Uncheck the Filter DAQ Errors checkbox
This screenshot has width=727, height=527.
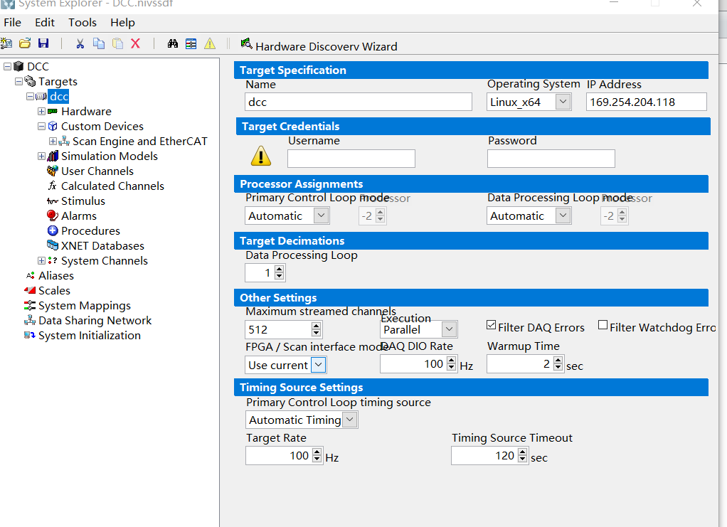pos(490,324)
